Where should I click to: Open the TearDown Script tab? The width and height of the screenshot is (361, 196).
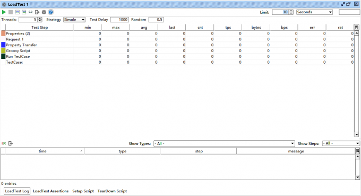tap(112, 191)
